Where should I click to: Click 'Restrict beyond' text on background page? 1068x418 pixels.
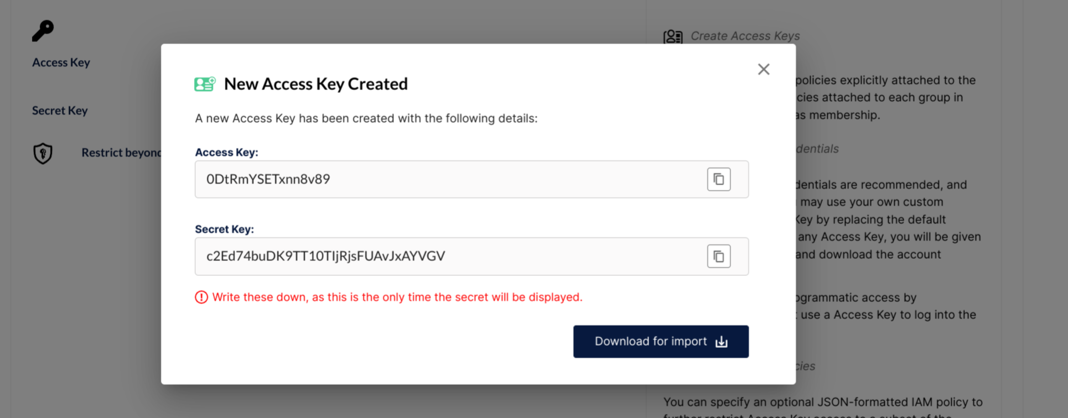[x=121, y=153]
